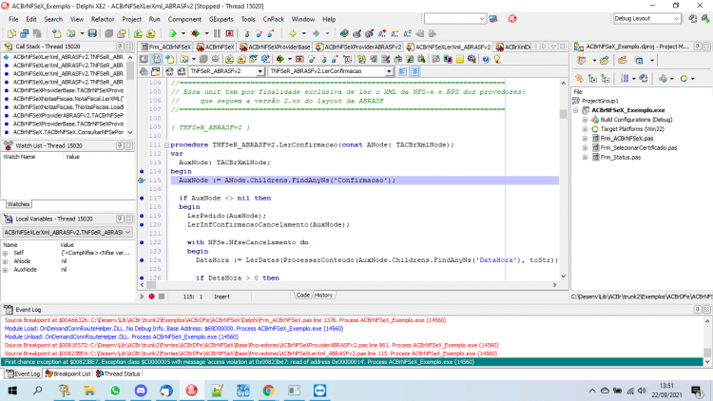713x401 pixels.
Task: Open Google Chrome from the taskbar
Action: tap(268, 391)
